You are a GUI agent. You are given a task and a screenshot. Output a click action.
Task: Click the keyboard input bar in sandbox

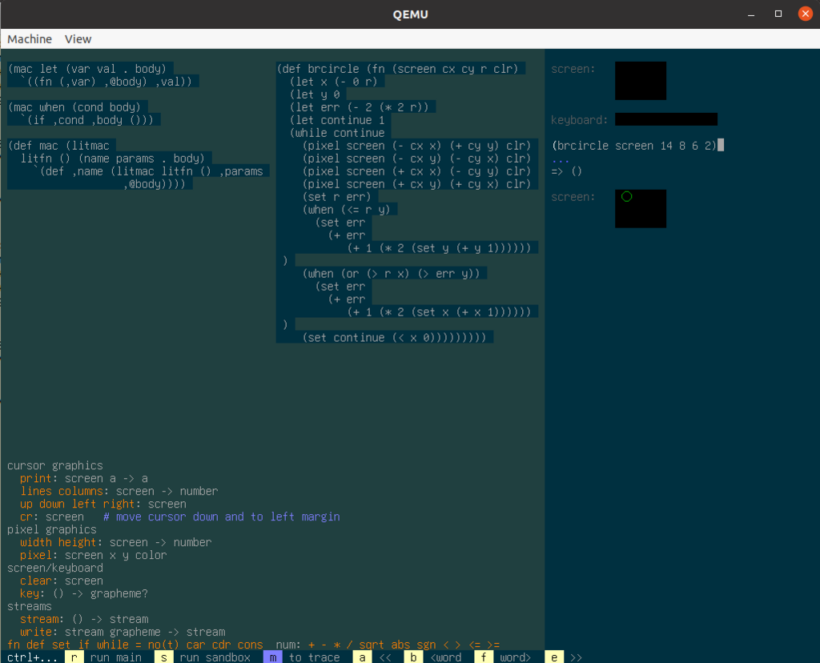665,120
